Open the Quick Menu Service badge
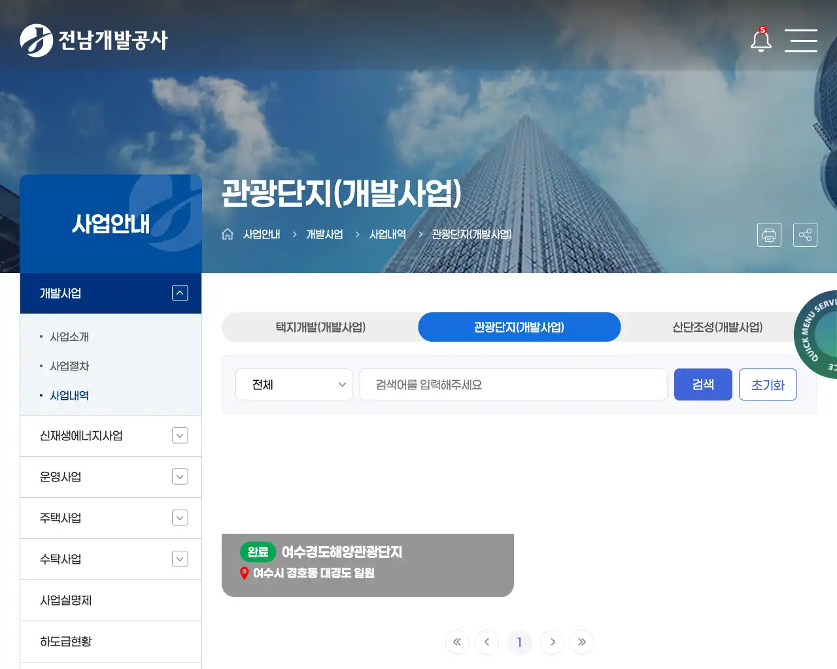Viewport: 837px width, 669px height. point(816,334)
